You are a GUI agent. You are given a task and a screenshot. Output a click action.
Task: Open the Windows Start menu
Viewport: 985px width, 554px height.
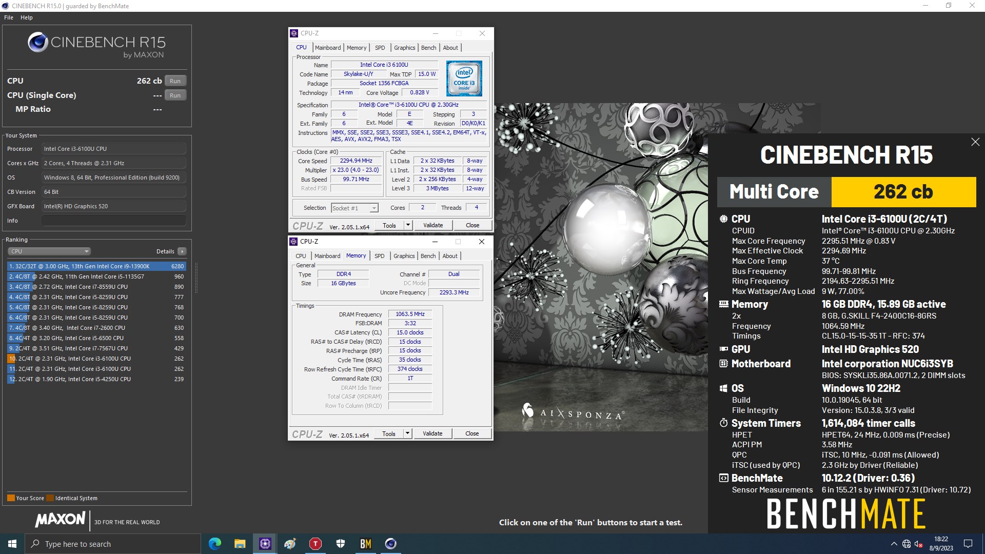tap(12, 544)
